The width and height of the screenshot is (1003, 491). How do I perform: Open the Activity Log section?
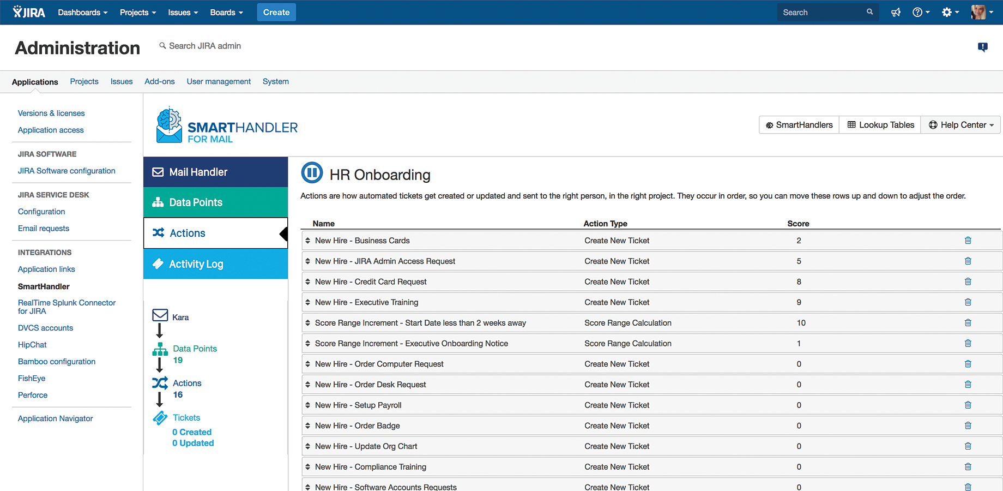pos(216,264)
